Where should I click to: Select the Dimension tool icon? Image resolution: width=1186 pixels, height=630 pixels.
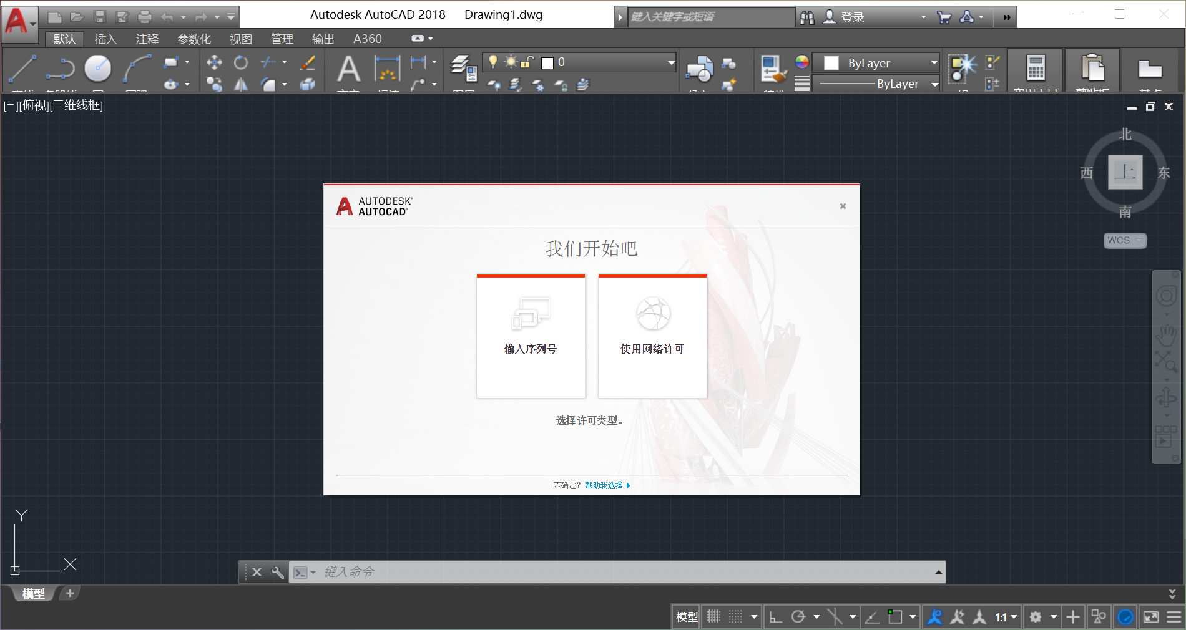point(388,69)
